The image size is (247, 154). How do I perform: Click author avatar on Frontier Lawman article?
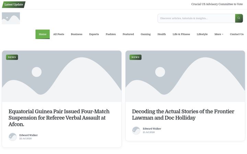[136, 130]
